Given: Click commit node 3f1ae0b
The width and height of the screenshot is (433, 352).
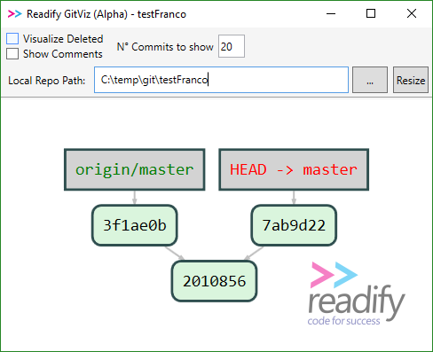Looking at the screenshot, I should 135,225.
